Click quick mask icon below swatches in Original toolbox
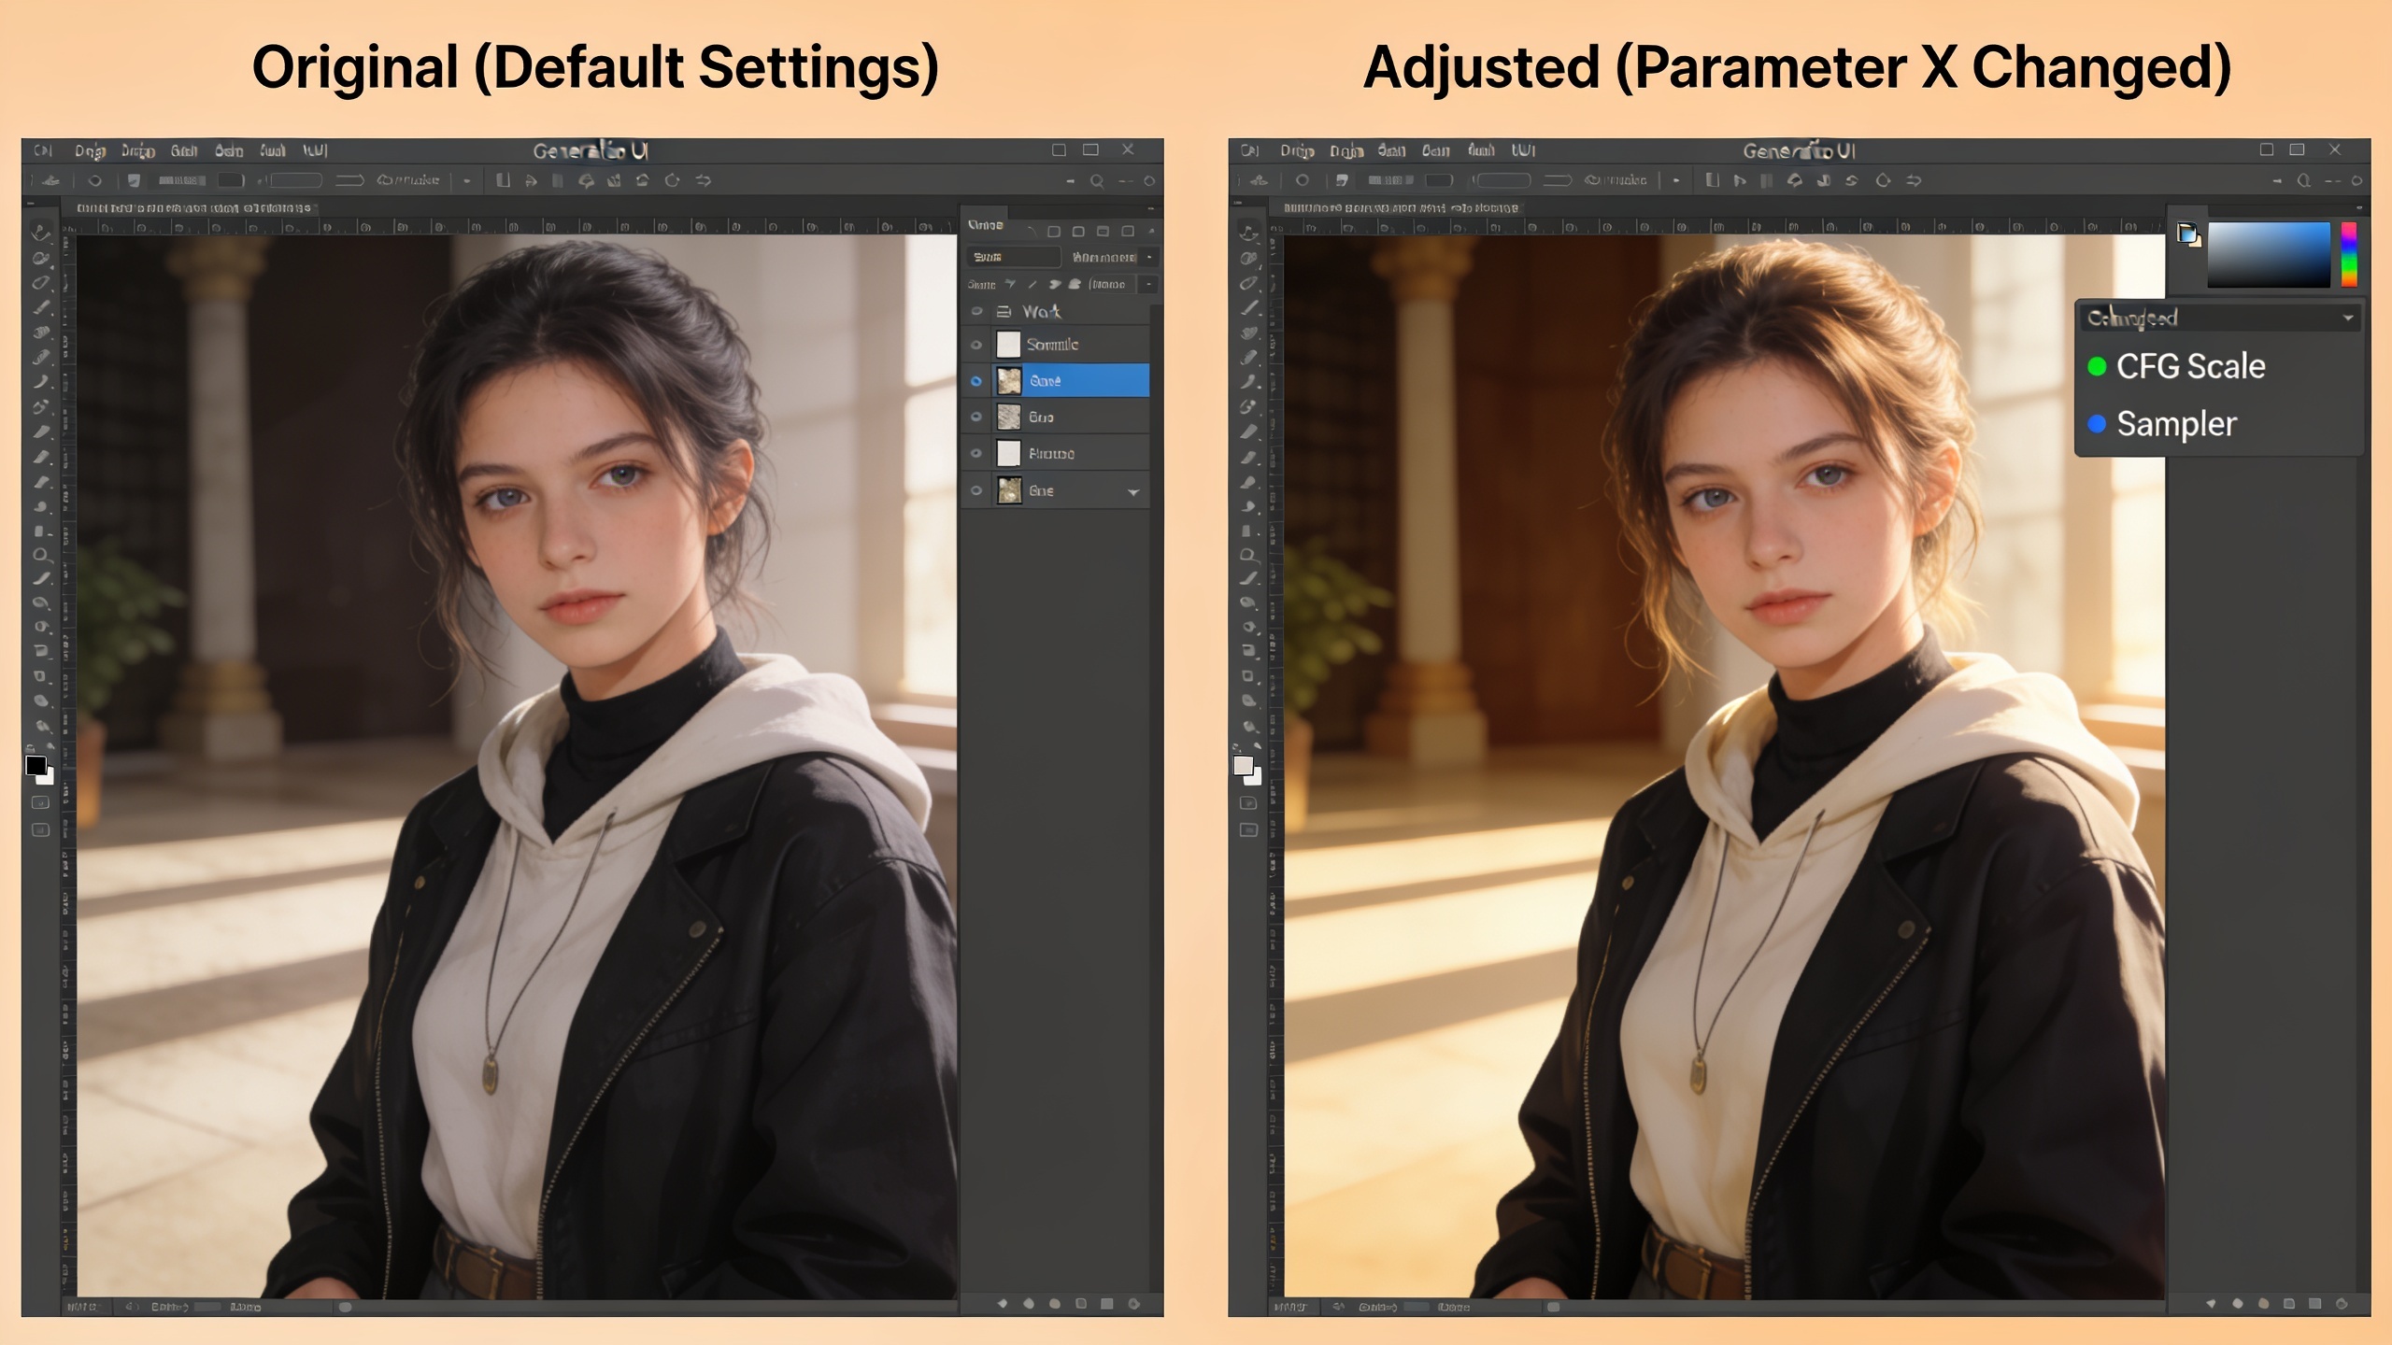 (x=40, y=803)
